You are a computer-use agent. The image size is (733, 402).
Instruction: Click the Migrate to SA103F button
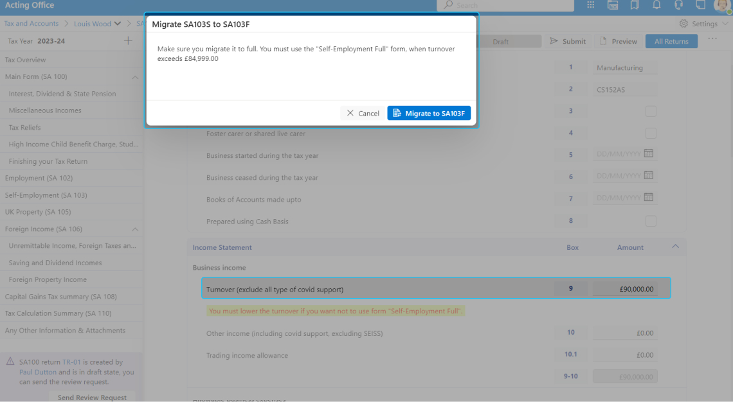[x=429, y=113]
